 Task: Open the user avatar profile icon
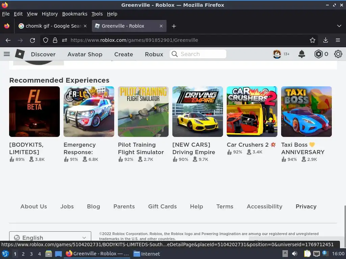pos(277,54)
